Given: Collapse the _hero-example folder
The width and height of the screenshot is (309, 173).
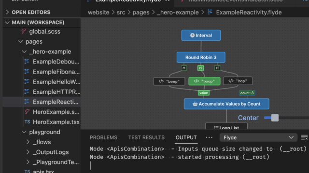Looking at the screenshot, I should point(24,51).
